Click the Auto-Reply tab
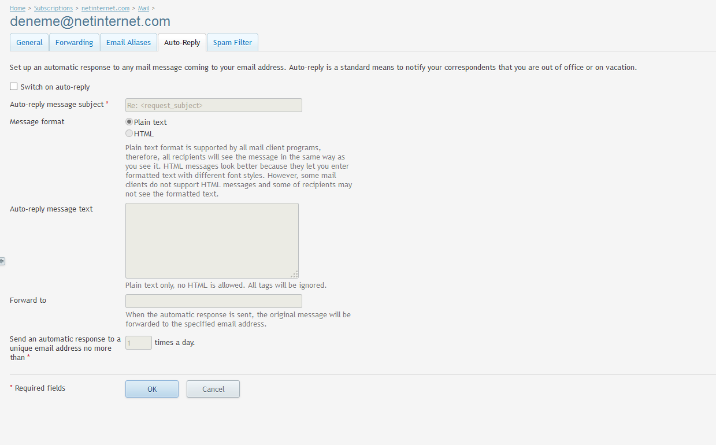Image resolution: width=716 pixels, height=445 pixels. 182,43
